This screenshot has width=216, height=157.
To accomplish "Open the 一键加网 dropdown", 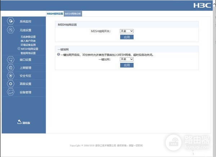I will (x=126, y=59).
